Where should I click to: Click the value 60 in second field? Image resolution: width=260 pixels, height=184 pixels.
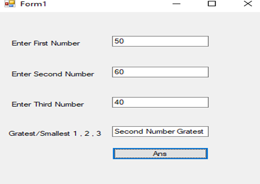tap(119, 72)
